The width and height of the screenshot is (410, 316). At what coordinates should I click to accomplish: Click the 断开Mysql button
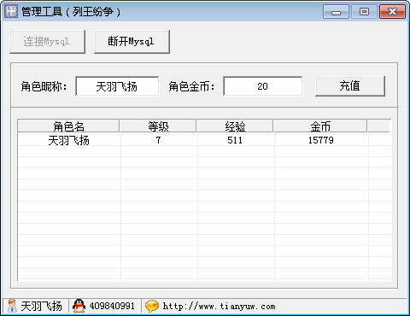pos(132,42)
